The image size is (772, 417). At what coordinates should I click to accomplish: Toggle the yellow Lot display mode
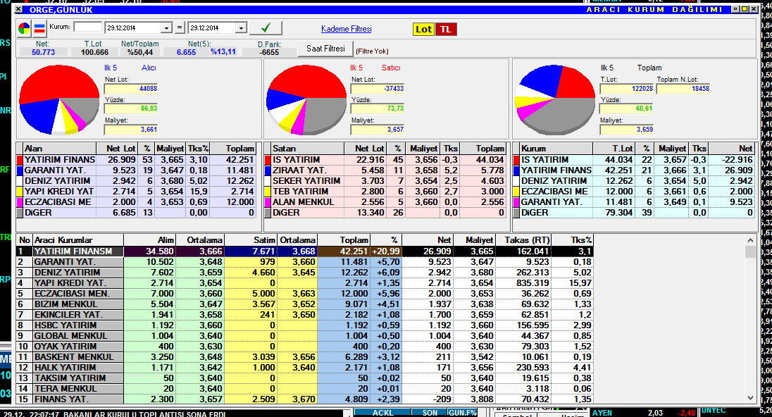pos(423,29)
